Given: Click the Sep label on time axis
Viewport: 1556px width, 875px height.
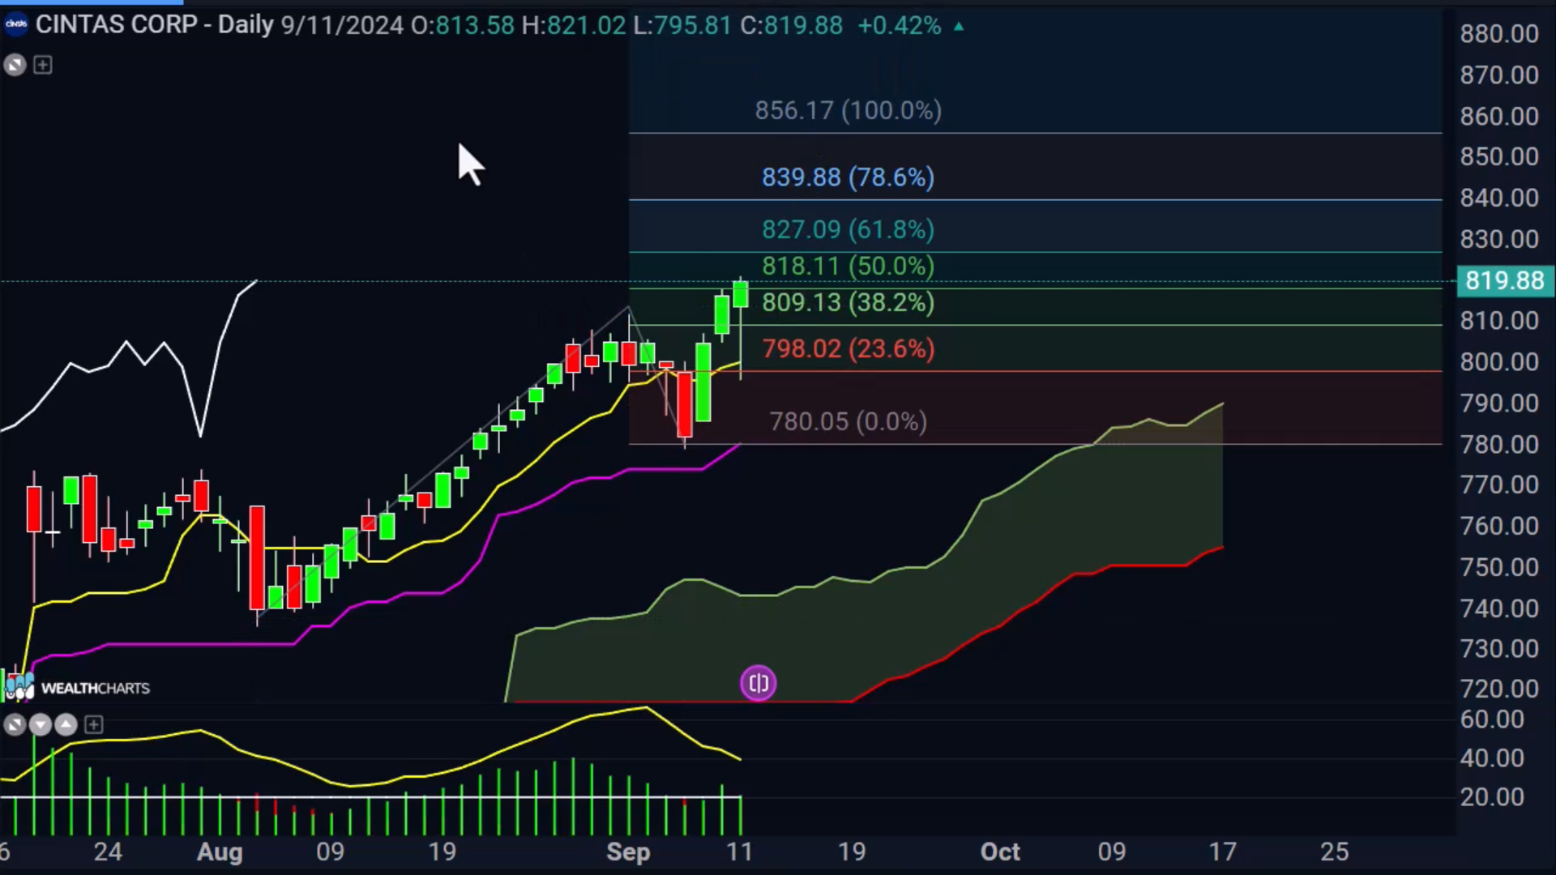Looking at the screenshot, I should click(628, 852).
